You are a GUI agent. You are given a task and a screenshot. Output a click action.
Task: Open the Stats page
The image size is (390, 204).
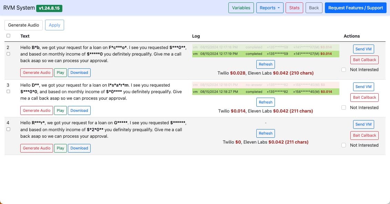coord(294,8)
